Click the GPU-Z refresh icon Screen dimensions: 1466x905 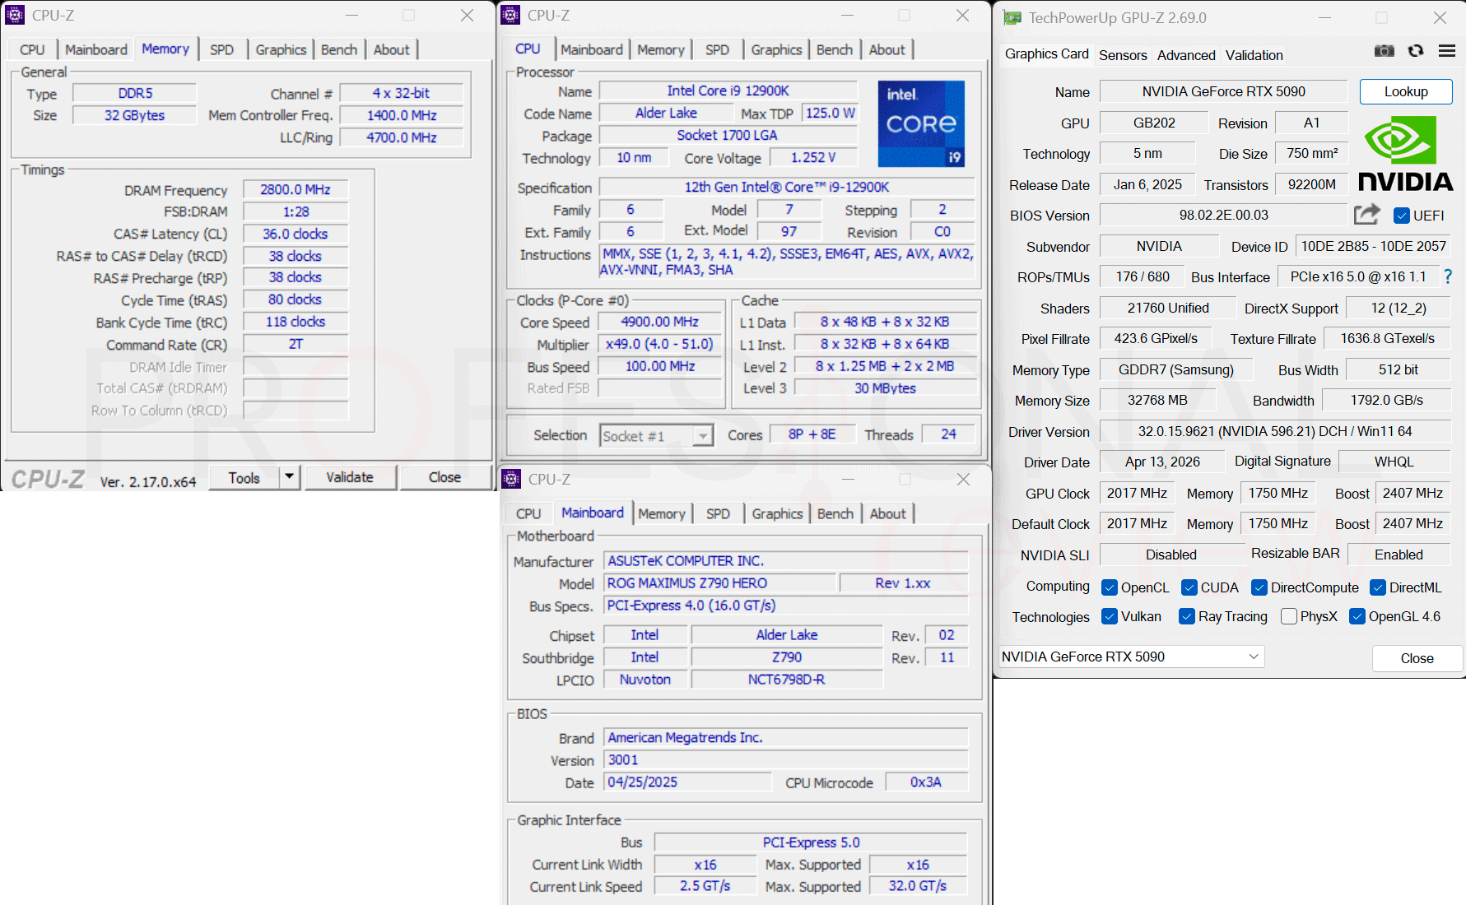tap(1416, 51)
